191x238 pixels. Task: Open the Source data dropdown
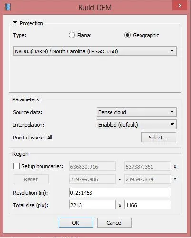(x=137, y=112)
